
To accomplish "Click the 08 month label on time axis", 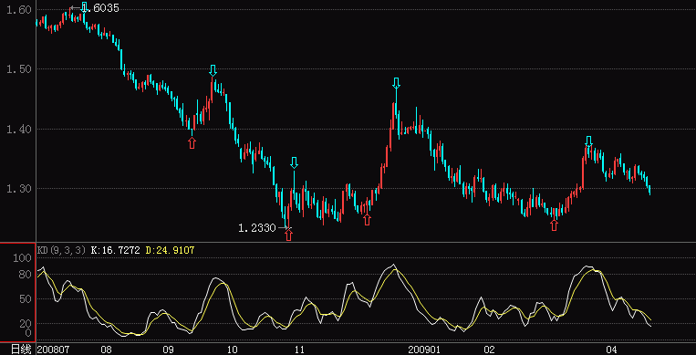I will click(x=106, y=350).
